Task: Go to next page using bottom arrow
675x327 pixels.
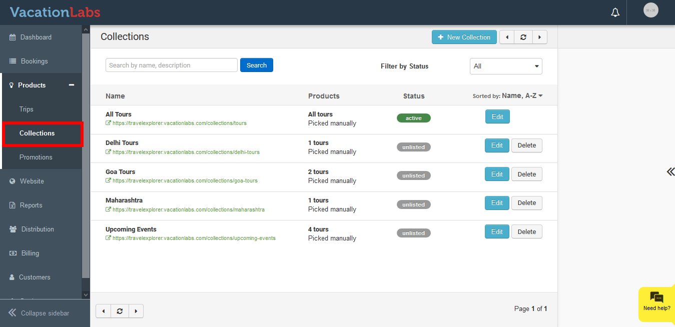Action: pos(136,311)
